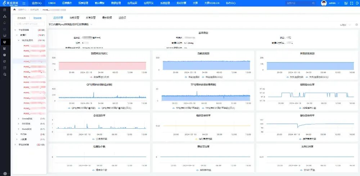Image resolution: width=360 pixels, height=176 pixels.
Task: Expand the Oracle实例 (2/7) node
Action: pos(19,119)
